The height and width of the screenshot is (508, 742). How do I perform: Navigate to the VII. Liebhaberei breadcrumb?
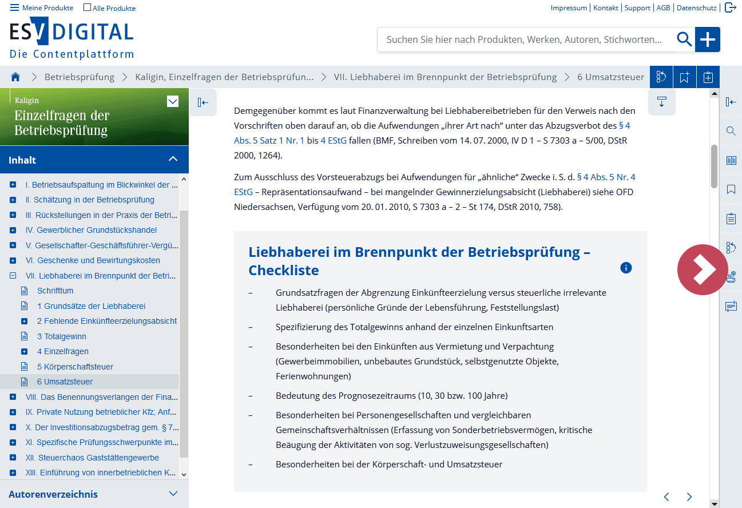coord(445,77)
